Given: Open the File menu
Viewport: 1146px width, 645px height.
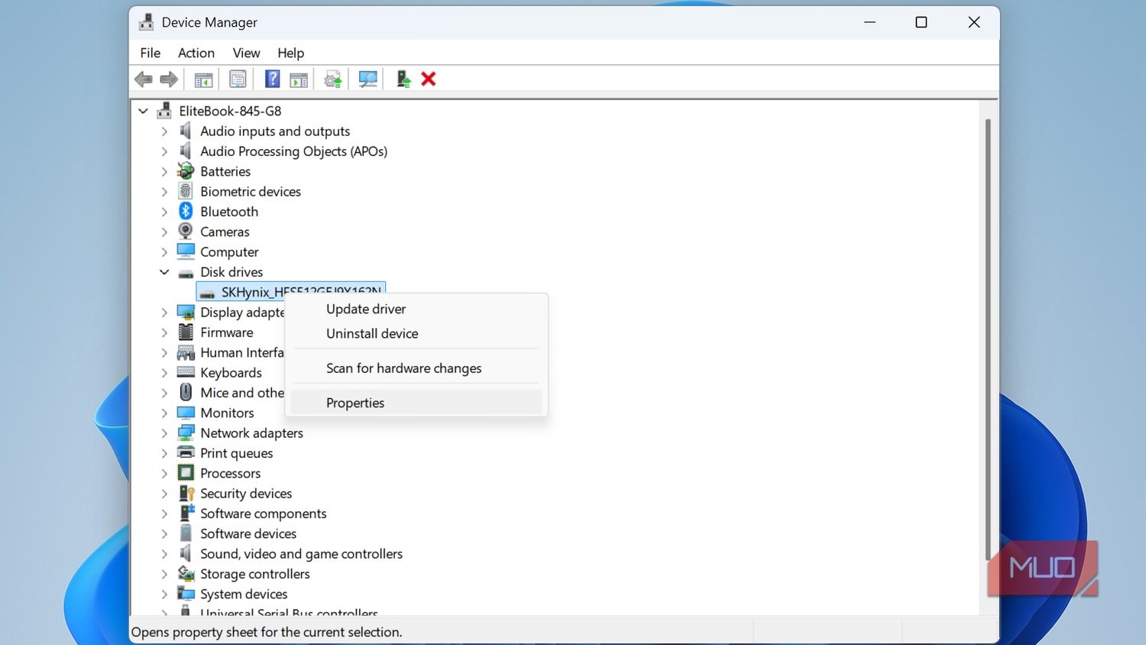Looking at the screenshot, I should tap(151, 53).
